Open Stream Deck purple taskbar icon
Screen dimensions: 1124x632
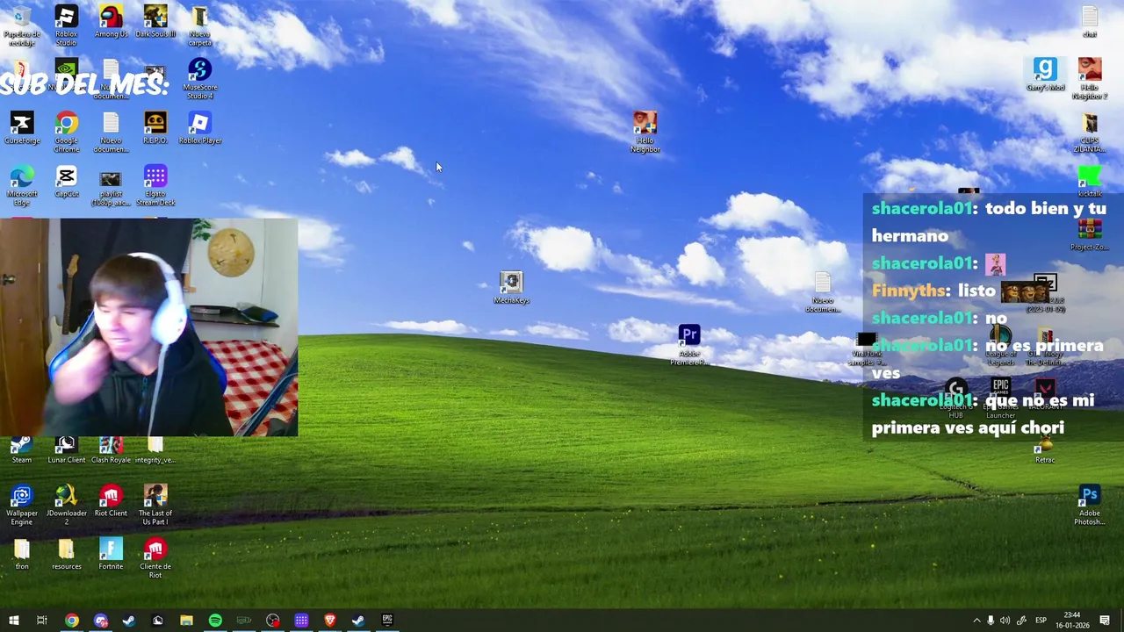pyautogui.click(x=301, y=621)
